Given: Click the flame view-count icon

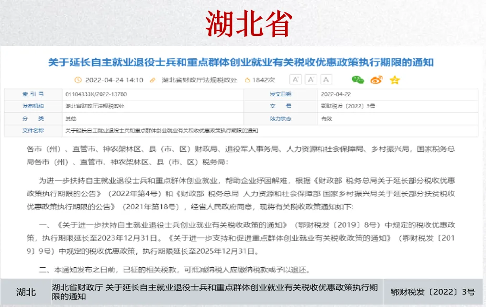Looking at the screenshot, I should click(247, 80).
